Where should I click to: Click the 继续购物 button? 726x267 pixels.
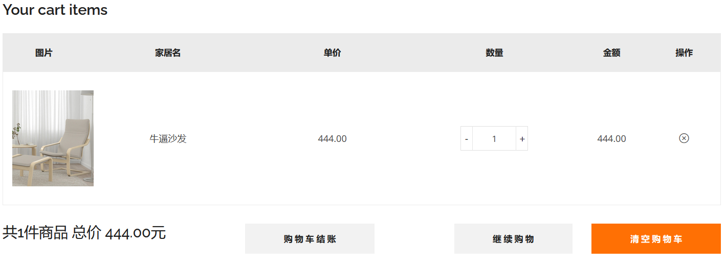pos(513,239)
